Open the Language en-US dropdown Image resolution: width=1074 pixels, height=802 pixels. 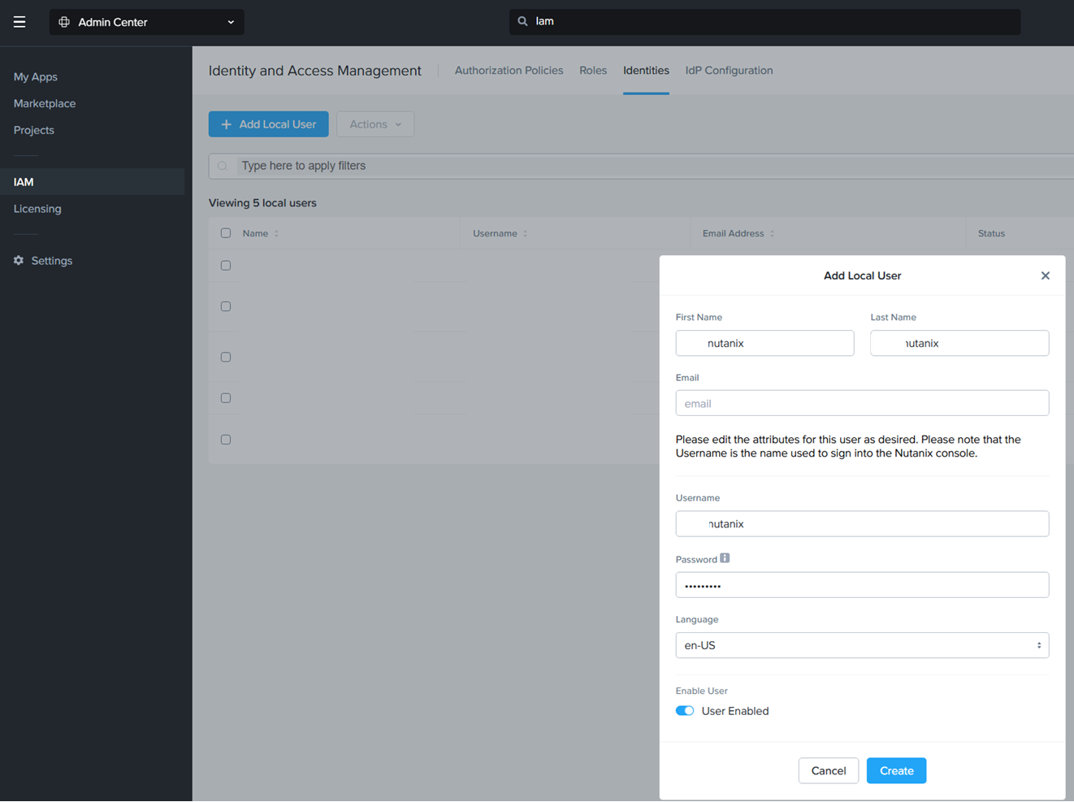tap(861, 645)
